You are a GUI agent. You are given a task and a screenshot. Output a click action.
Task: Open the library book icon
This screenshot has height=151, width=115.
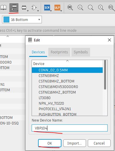tap(4, 8)
